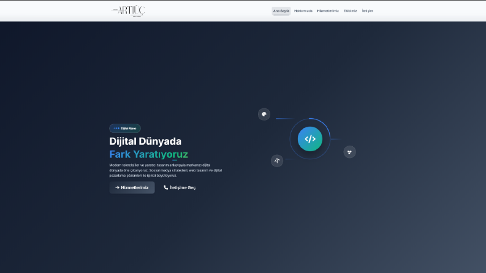486x273 pixels.
Task: Click the floating icon below-left of code circle
Action: point(277,160)
